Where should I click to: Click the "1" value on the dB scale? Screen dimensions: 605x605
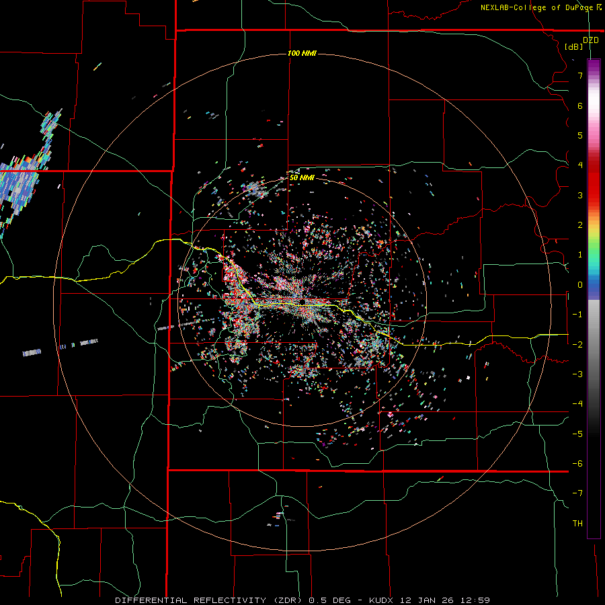[580, 255]
